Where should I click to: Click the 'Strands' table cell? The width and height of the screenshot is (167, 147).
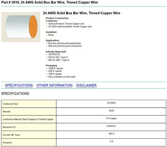[x=29, y=111]
